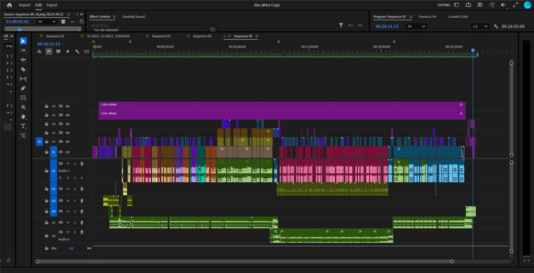
Task: Switch to Frame.io V4 tab
Action: pos(428,16)
